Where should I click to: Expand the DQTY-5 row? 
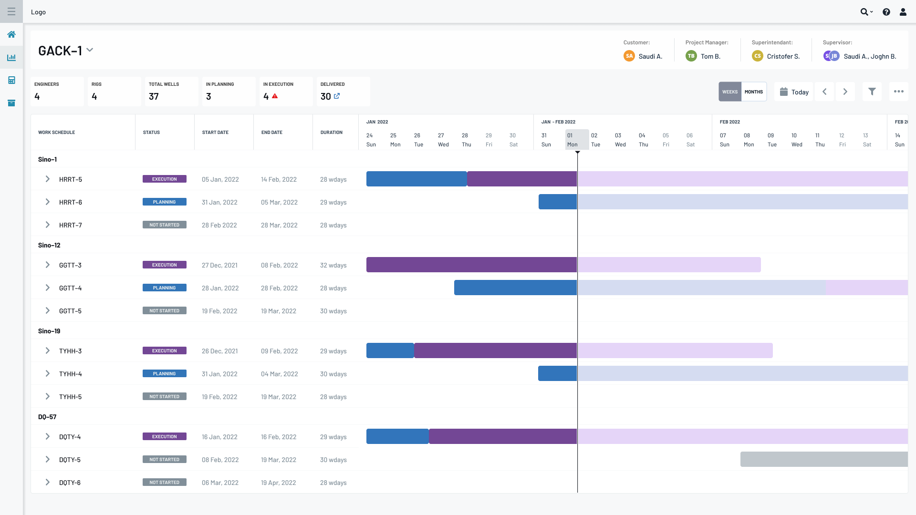pos(47,459)
